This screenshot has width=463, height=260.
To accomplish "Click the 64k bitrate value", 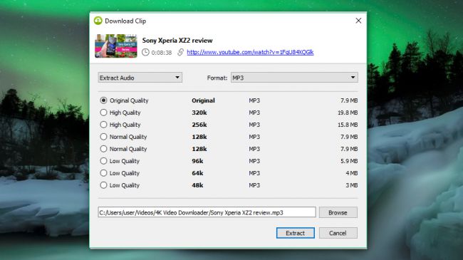I will [x=197, y=173].
